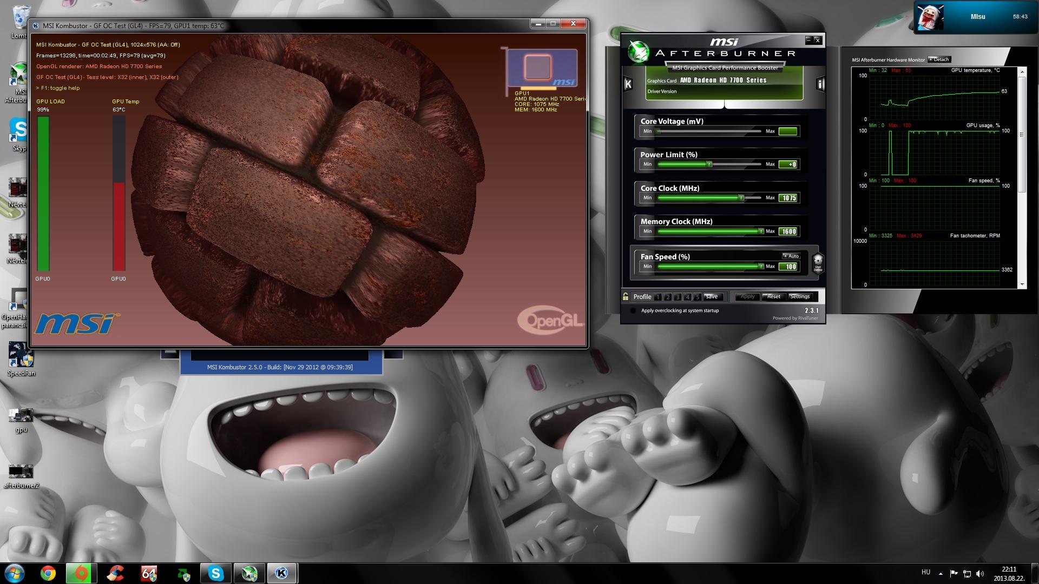Click the Hardware Monitor scrollbar thumb
This screenshot has height=584, width=1039.
point(1022,134)
